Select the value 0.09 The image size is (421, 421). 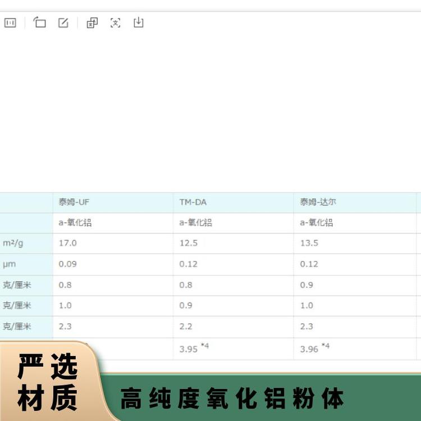click(68, 264)
